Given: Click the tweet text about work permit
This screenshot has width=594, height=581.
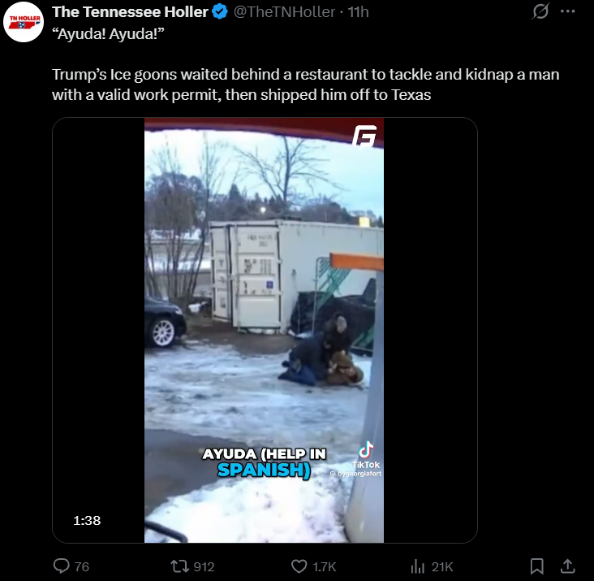Looking at the screenshot, I should click(305, 85).
